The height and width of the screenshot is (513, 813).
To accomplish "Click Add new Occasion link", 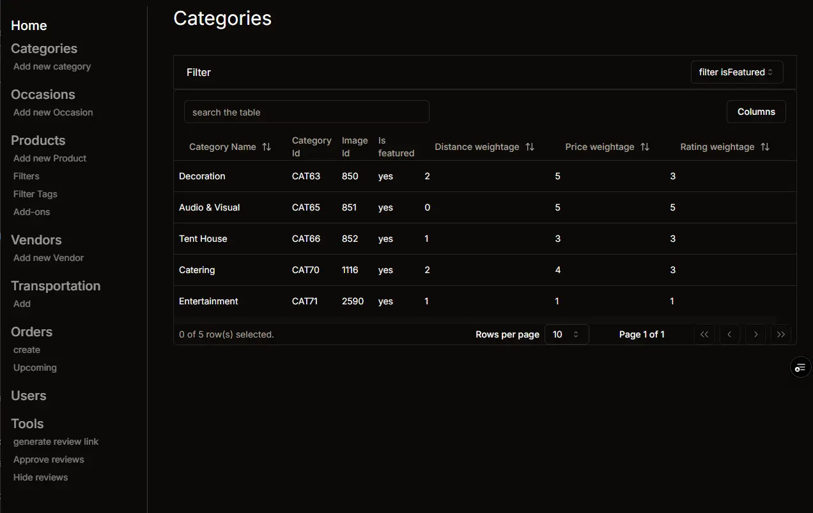I will coord(53,112).
